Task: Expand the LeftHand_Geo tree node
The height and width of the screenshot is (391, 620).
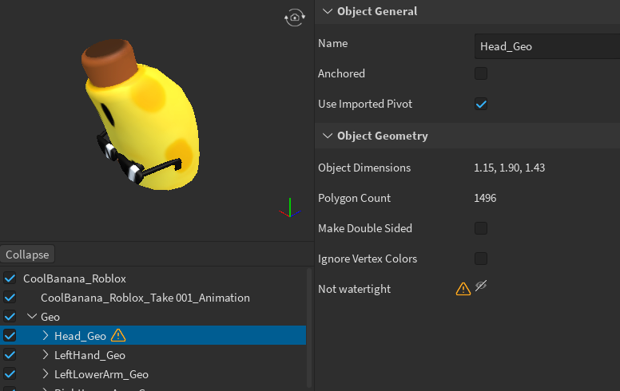Action: click(45, 355)
